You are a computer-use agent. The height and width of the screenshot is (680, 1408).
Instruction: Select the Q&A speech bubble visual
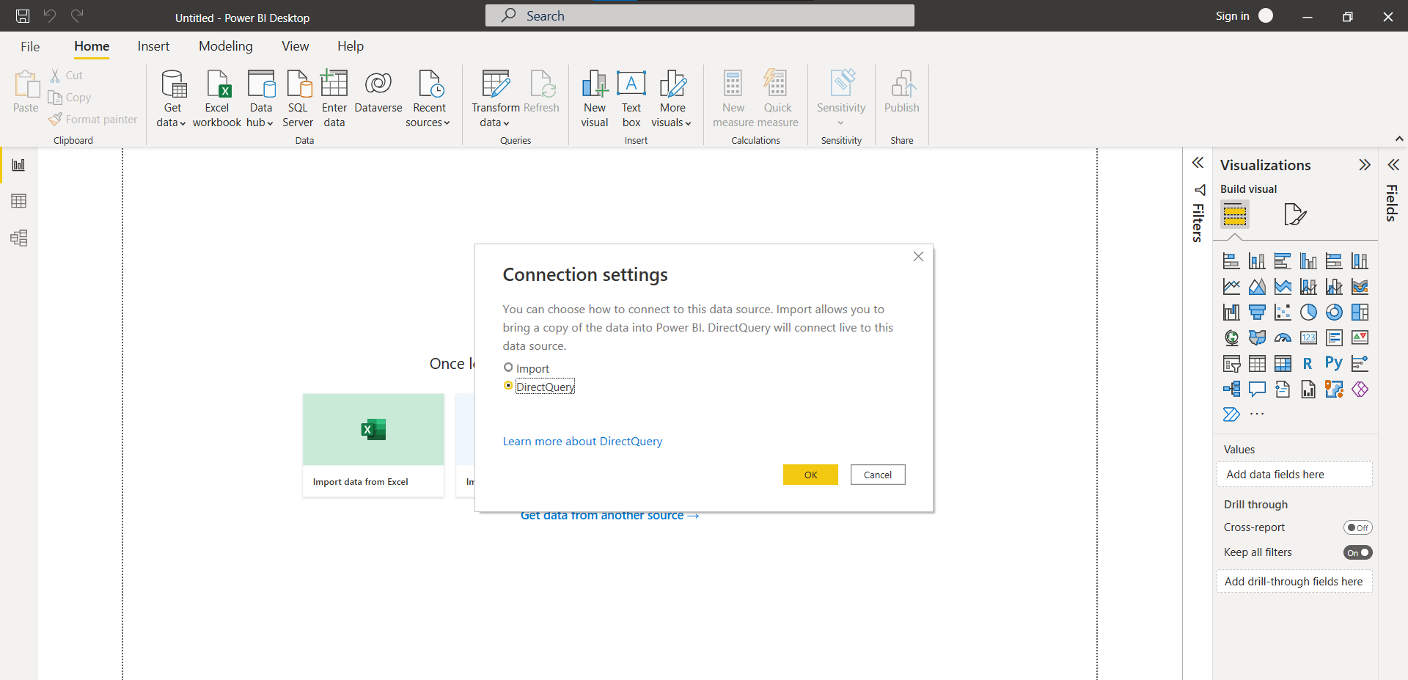click(1257, 390)
